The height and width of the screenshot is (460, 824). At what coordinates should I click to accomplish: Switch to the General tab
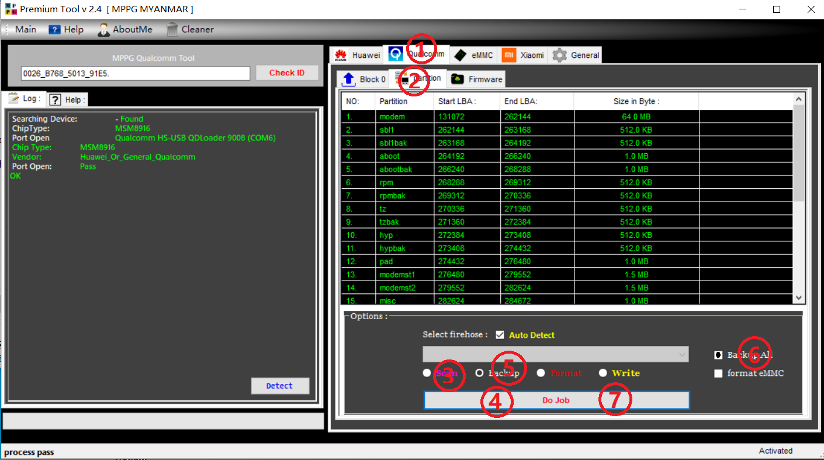576,55
